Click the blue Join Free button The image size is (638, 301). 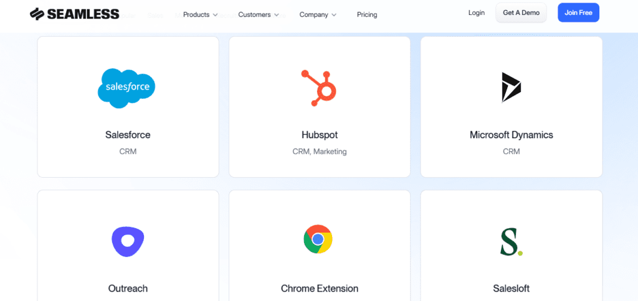[578, 12]
